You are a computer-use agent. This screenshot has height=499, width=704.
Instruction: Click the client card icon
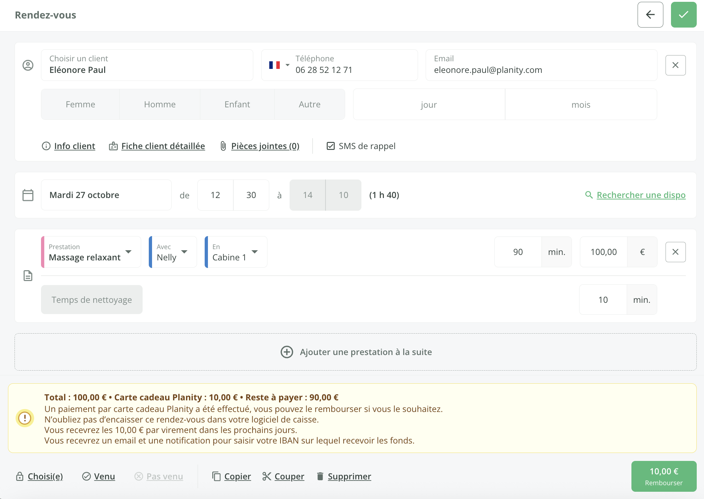tap(113, 146)
